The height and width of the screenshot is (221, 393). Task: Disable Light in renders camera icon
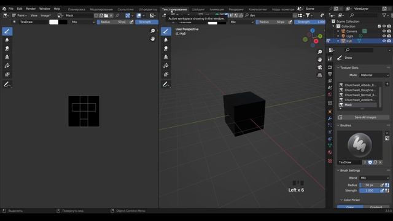pyautogui.click(x=389, y=36)
